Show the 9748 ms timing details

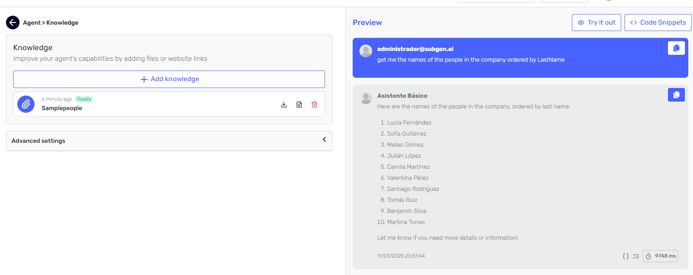(x=660, y=256)
